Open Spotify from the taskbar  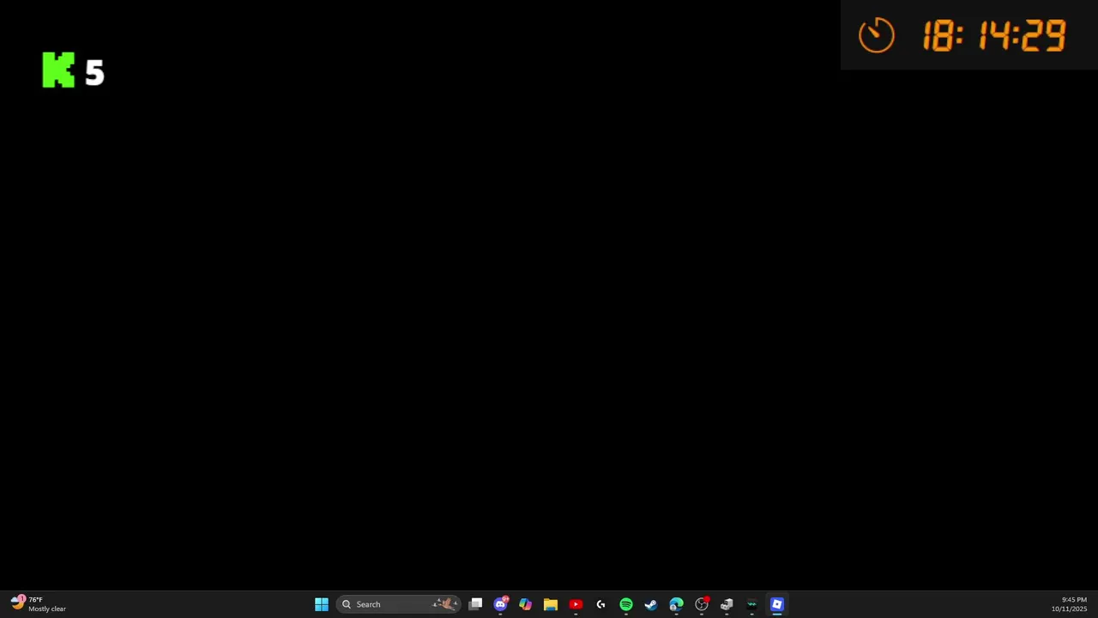(x=626, y=604)
